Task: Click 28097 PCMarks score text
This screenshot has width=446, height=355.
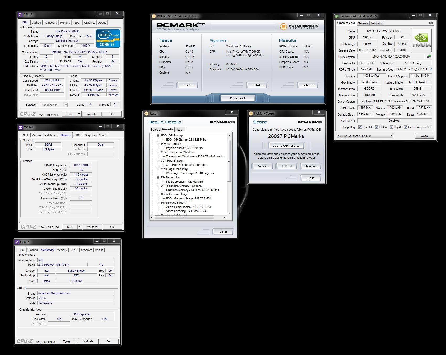Action: [x=286, y=136]
